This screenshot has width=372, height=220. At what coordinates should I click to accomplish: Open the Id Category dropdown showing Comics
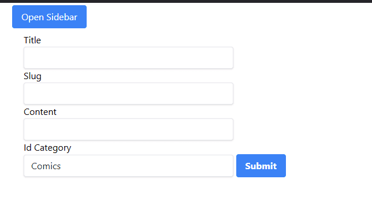128,166
